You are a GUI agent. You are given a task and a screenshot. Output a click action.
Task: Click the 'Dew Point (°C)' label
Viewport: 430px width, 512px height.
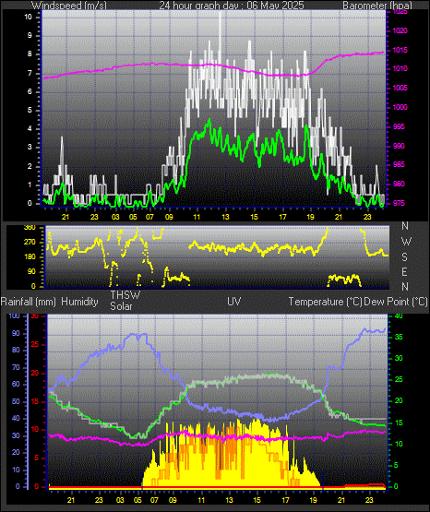coord(396,302)
